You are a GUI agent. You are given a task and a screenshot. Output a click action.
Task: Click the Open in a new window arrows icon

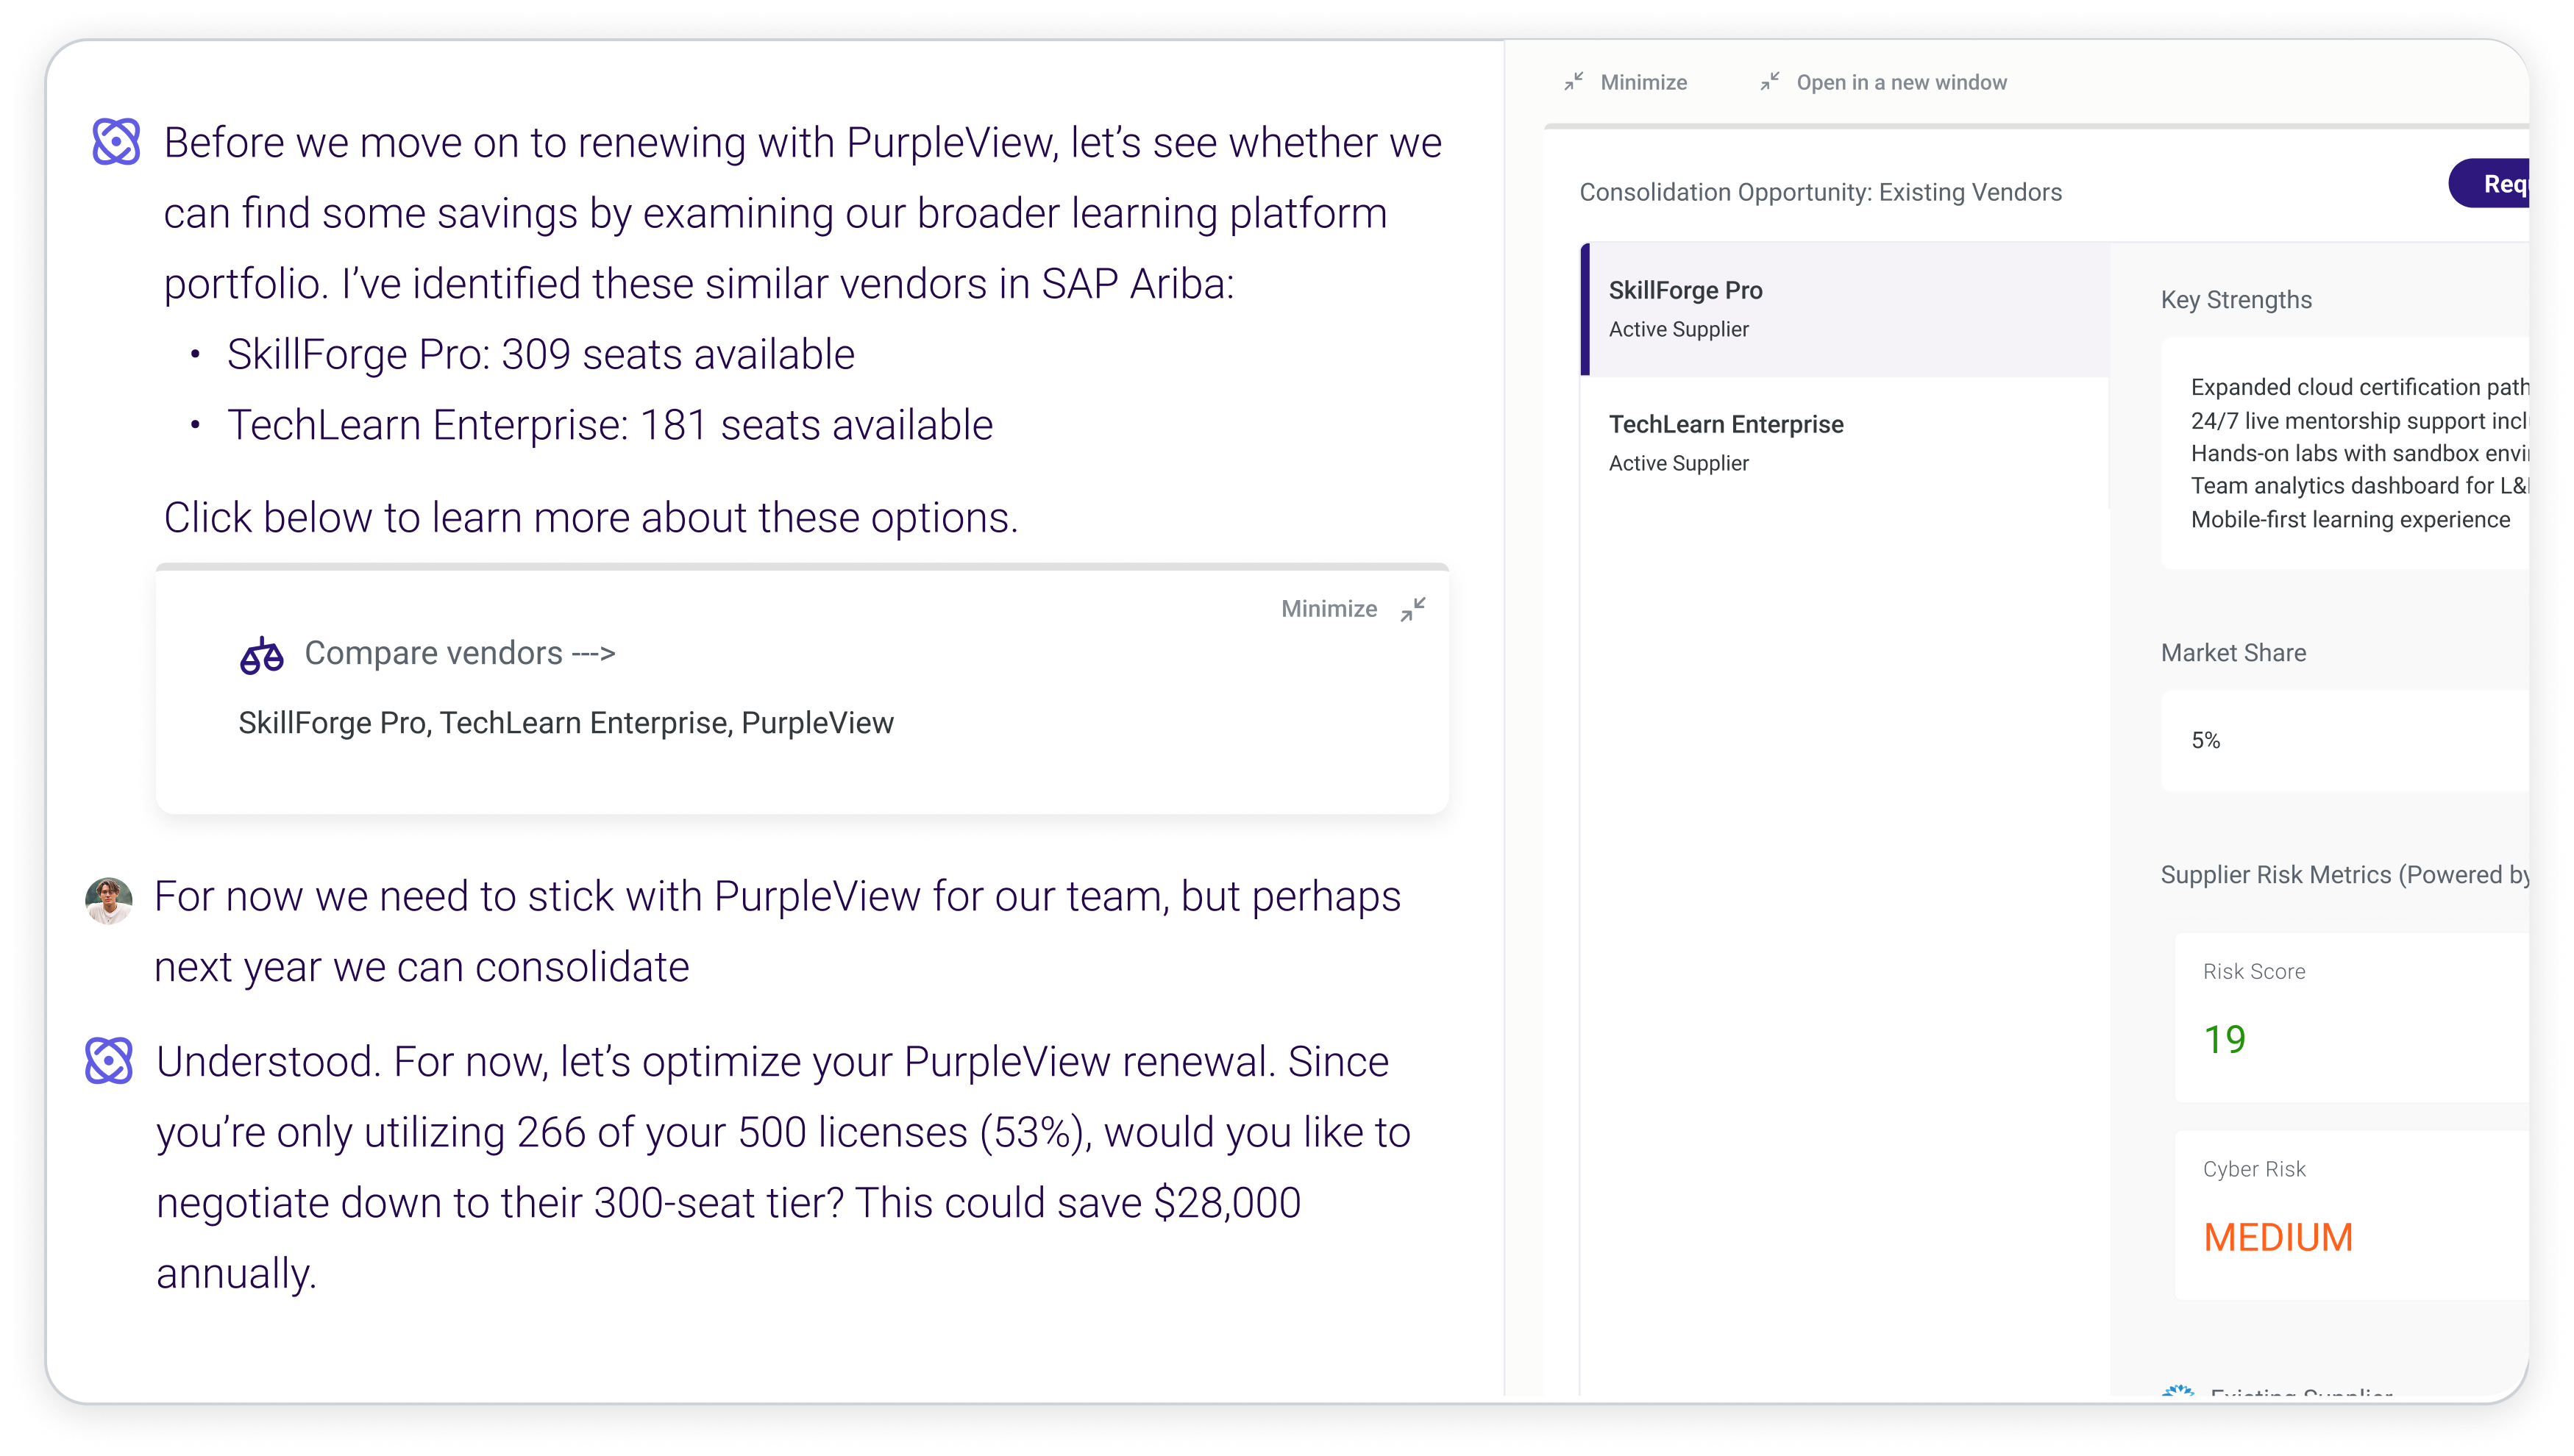point(1768,81)
